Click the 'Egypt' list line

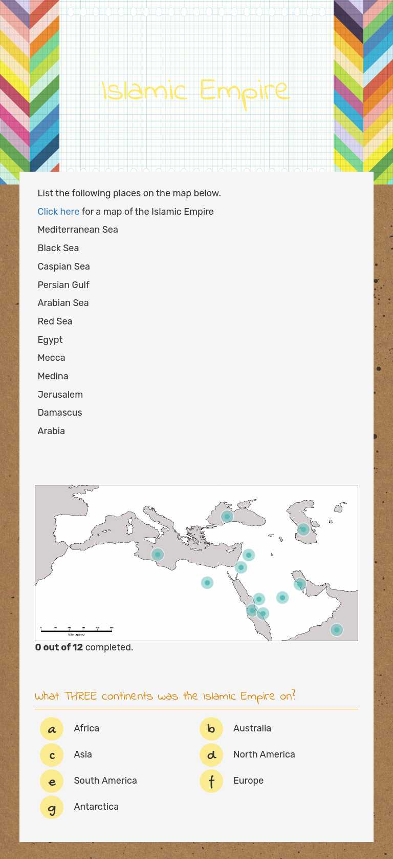[50, 340]
